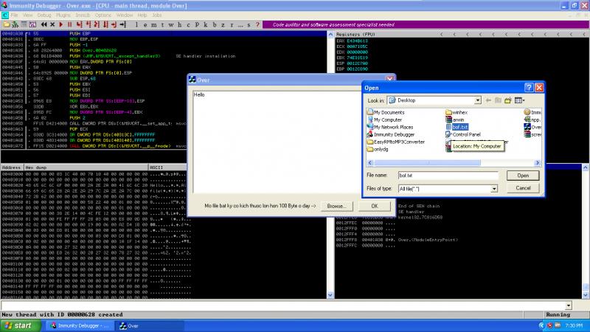
Task: Open the Log window with the 'l' button
Action: tap(136, 25)
